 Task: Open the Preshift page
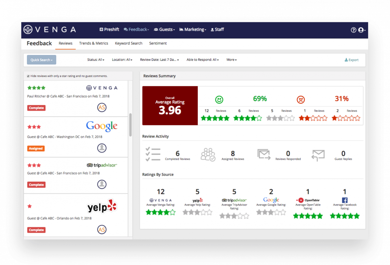pyautogui.click(x=109, y=30)
